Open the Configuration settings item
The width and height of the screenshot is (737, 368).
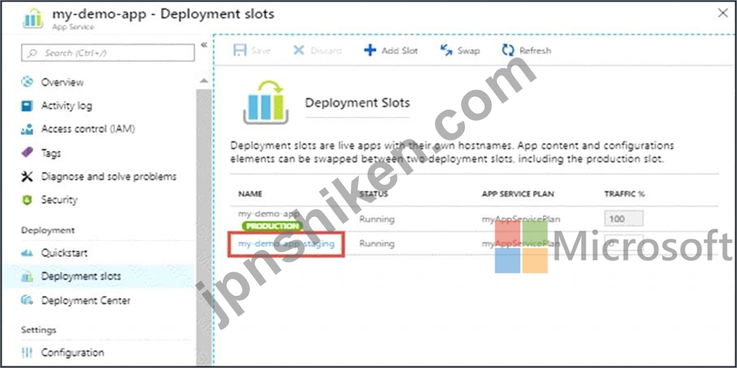tap(72, 353)
